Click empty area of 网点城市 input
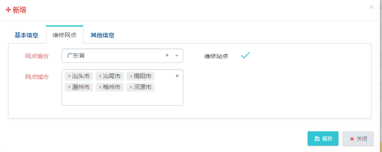This screenshot has height=152, width=382. tap(122, 99)
